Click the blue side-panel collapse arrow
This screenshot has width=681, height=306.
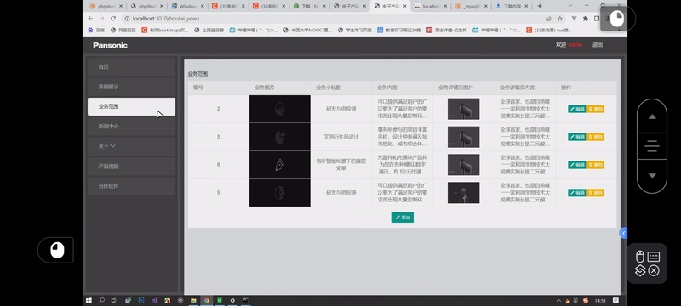coord(623,233)
